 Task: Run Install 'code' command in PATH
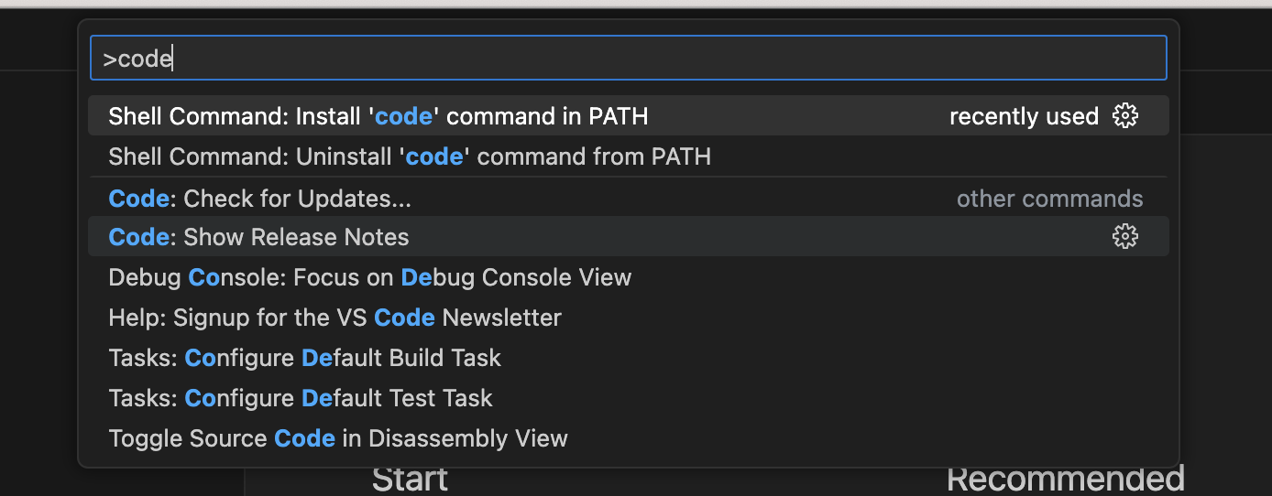(x=628, y=116)
